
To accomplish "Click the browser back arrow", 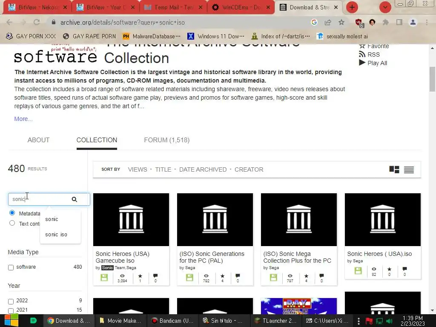I will coord(9,22).
